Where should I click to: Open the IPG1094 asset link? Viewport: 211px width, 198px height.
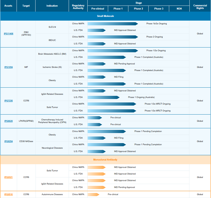pyautogui.click(x=8, y=67)
